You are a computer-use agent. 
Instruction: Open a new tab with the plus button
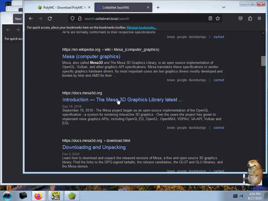point(158,8)
